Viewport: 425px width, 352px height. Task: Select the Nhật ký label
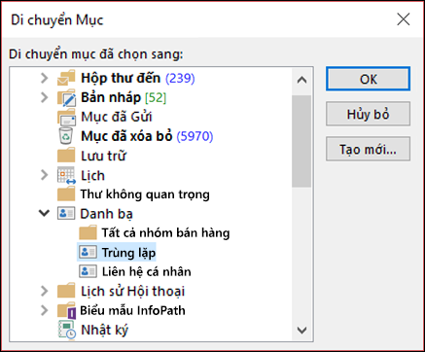click(x=104, y=330)
